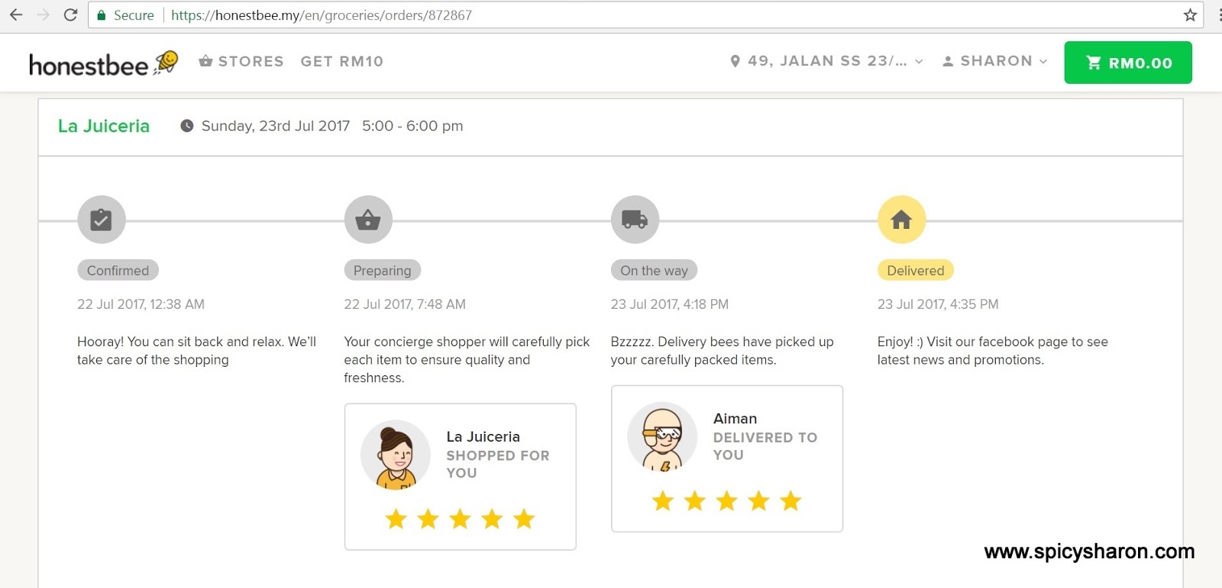Bookmark this page with the star icon
The height and width of the screenshot is (588, 1222).
point(1190,15)
